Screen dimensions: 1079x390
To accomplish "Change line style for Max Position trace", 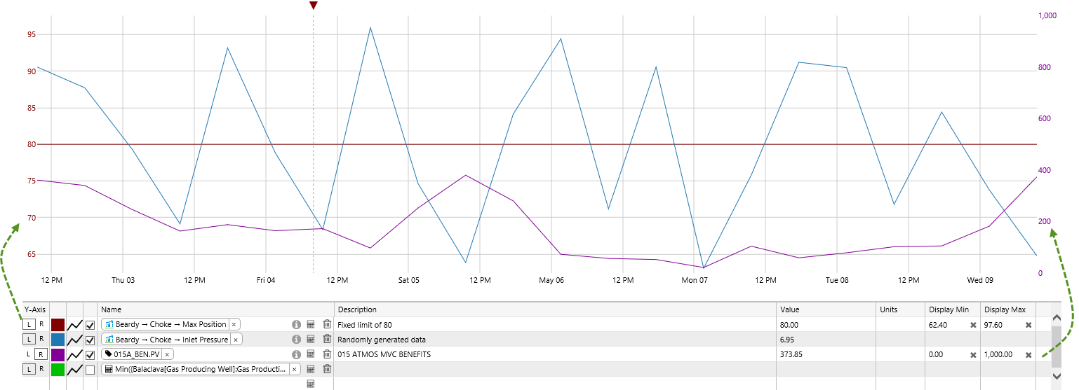I will pyautogui.click(x=75, y=325).
